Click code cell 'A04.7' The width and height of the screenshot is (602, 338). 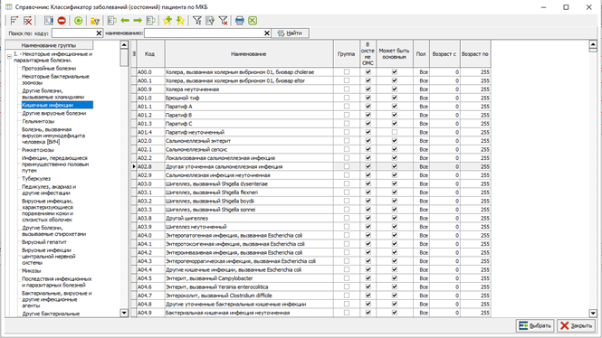pos(150,296)
